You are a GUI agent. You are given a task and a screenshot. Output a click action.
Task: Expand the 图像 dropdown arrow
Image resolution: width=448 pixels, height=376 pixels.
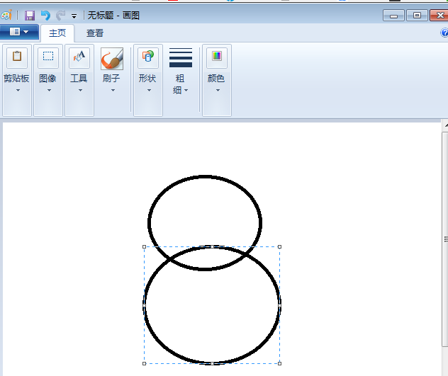(49, 90)
